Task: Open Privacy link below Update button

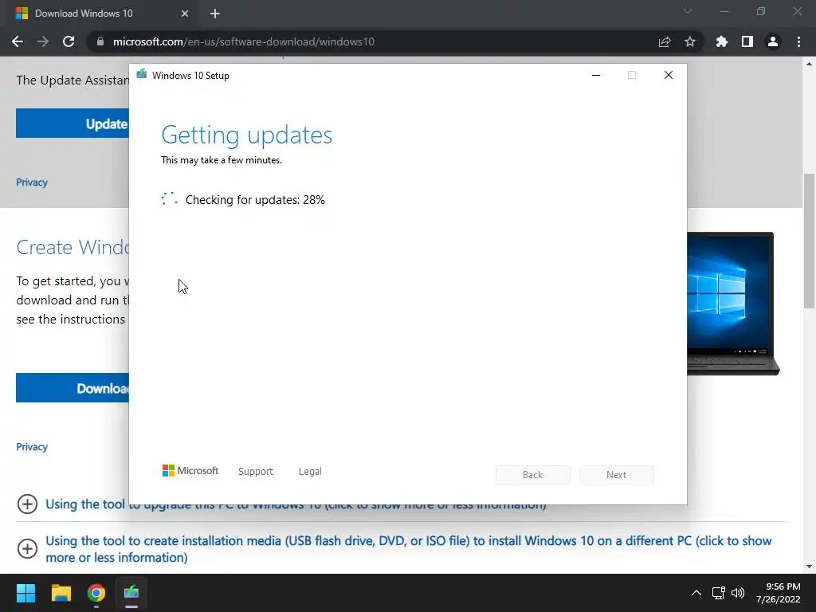Action: [32, 182]
